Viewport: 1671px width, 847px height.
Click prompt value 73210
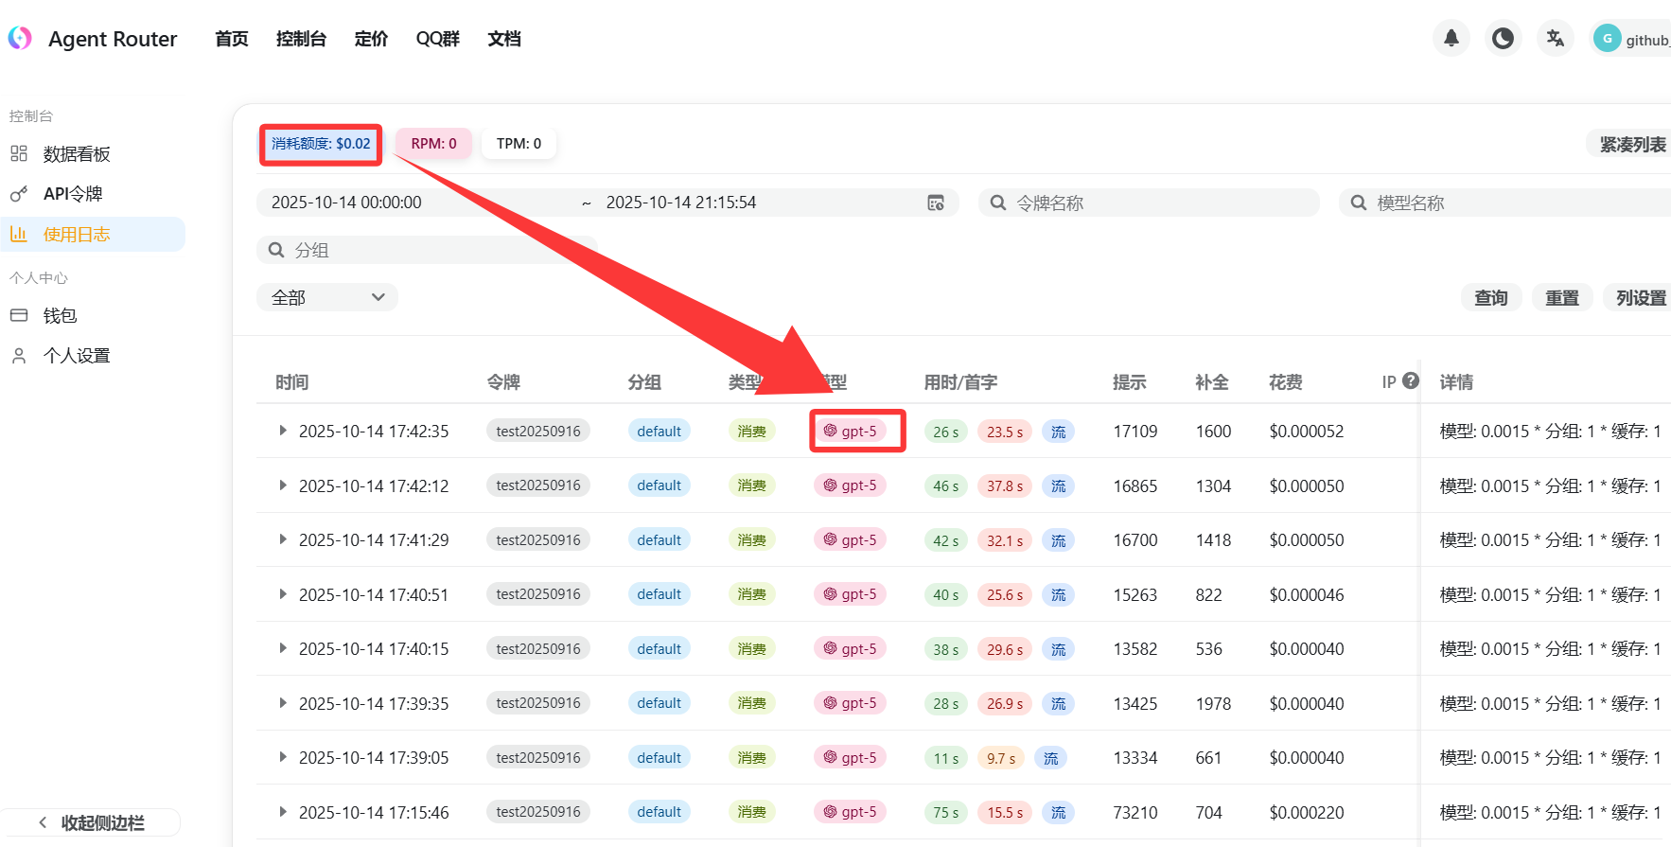1135,813
